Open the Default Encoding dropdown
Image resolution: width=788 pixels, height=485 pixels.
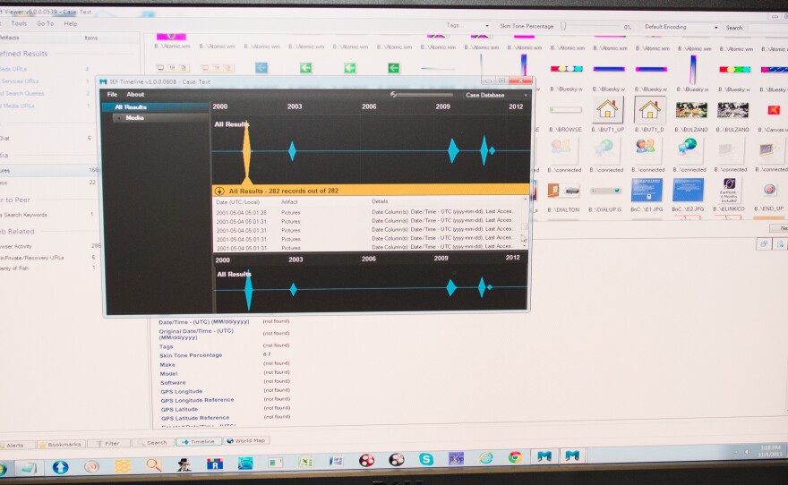[681, 28]
